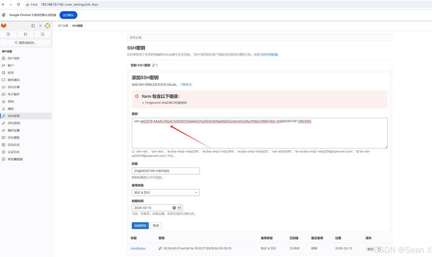Image resolution: width=432 pixels, height=257 pixels.
Task: Click the plus create-new icon
Action: coord(40,26)
